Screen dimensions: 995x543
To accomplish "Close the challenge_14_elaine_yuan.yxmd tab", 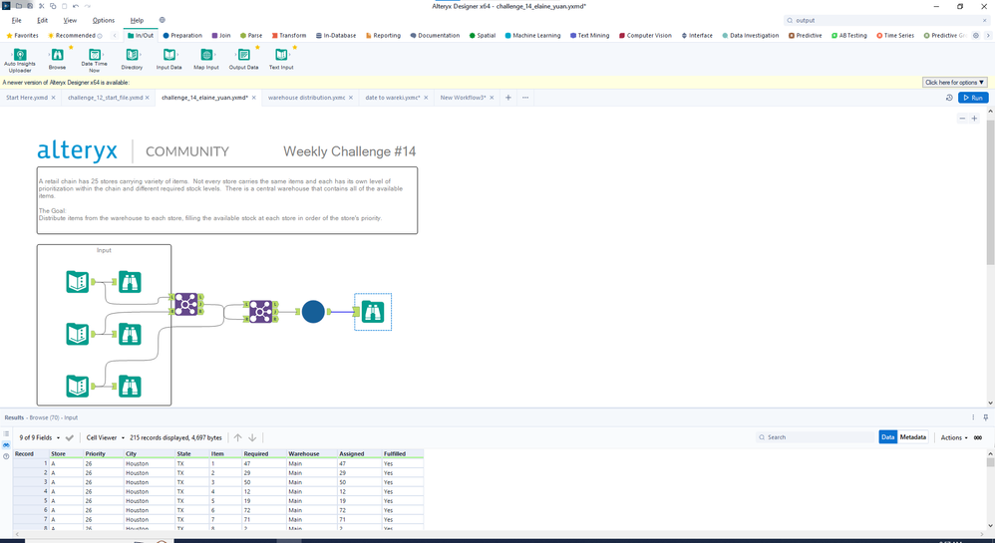I will 254,98.
